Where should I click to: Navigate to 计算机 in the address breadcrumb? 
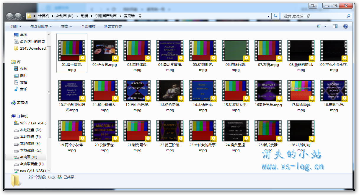pos(44,16)
